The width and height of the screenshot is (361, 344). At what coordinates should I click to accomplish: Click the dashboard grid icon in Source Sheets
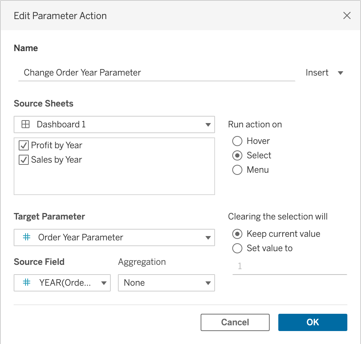pyautogui.click(x=26, y=125)
